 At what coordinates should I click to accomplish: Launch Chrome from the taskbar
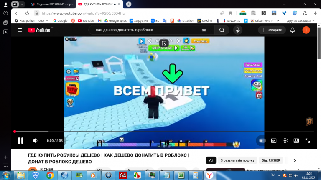click(50, 175)
